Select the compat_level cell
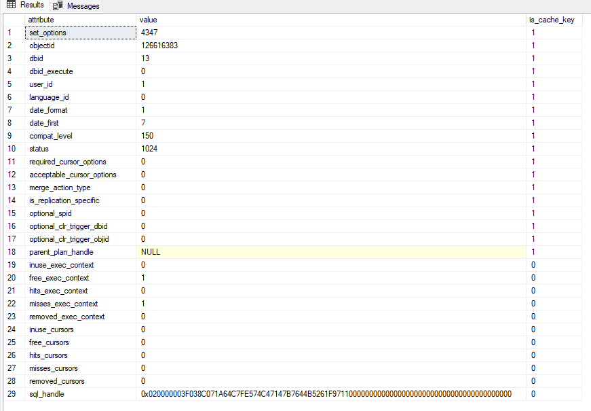 (x=81, y=136)
